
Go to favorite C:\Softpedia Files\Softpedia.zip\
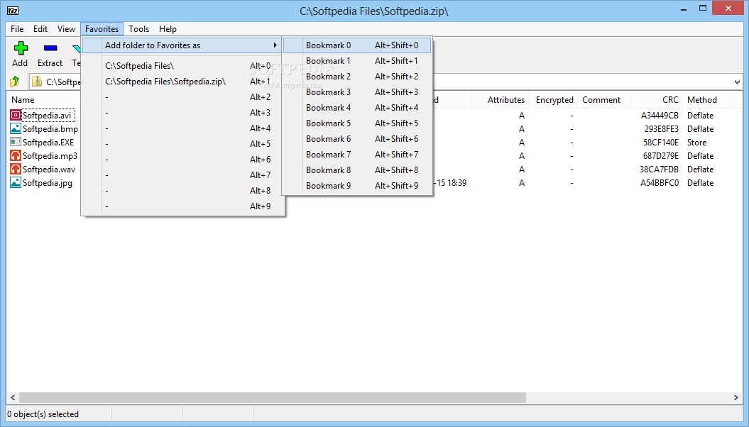point(182,82)
